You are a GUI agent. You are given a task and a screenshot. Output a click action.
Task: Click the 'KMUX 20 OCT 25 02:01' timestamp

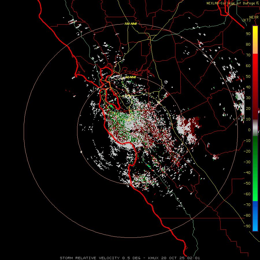pyautogui.click(x=174, y=258)
